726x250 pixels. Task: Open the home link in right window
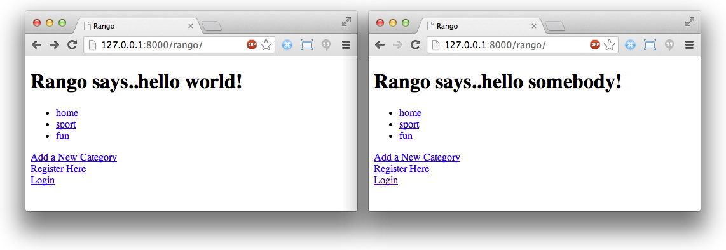click(410, 113)
